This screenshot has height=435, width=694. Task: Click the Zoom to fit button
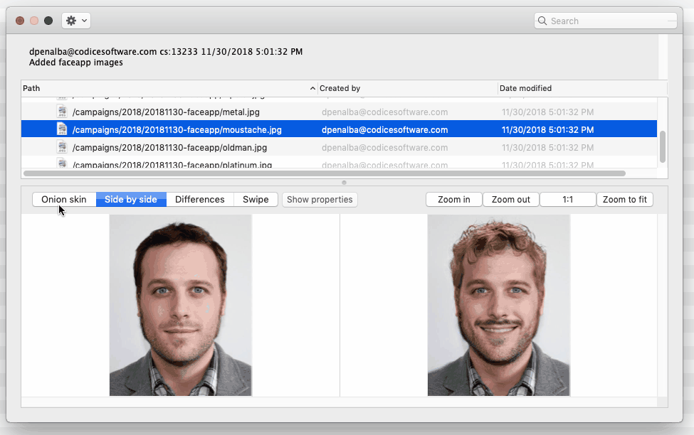coord(624,199)
